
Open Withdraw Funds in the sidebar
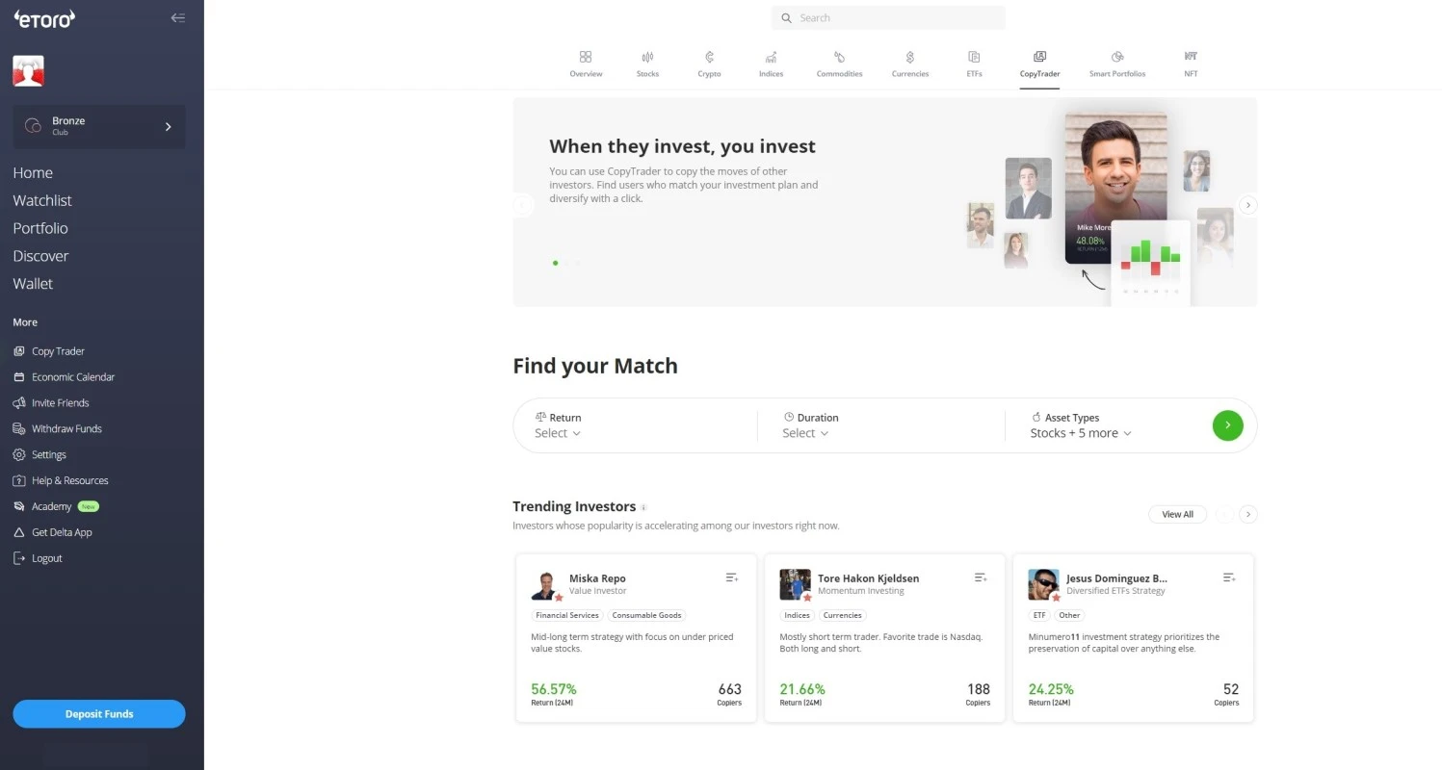(20, 428)
